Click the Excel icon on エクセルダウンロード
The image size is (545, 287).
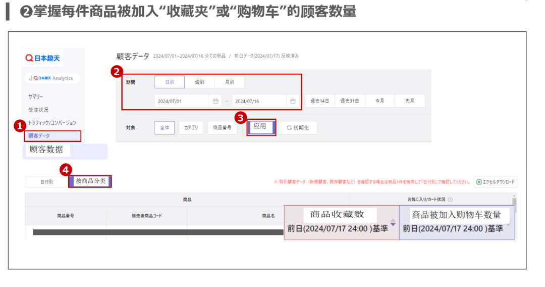click(x=478, y=182)
